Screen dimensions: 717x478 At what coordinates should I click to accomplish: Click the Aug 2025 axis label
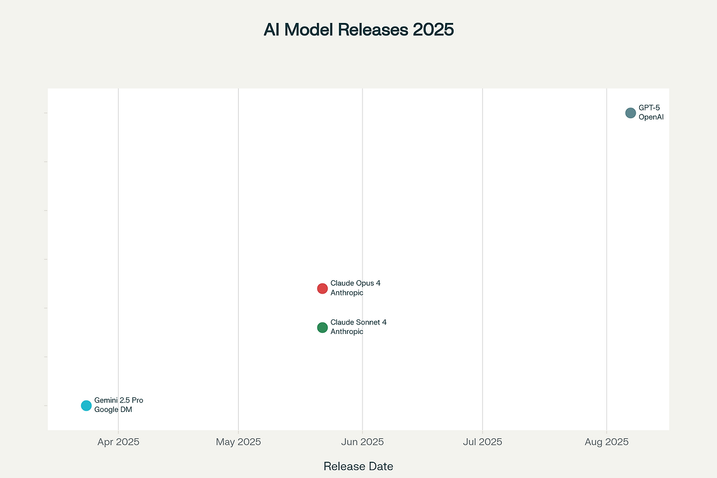coord(607,442)
